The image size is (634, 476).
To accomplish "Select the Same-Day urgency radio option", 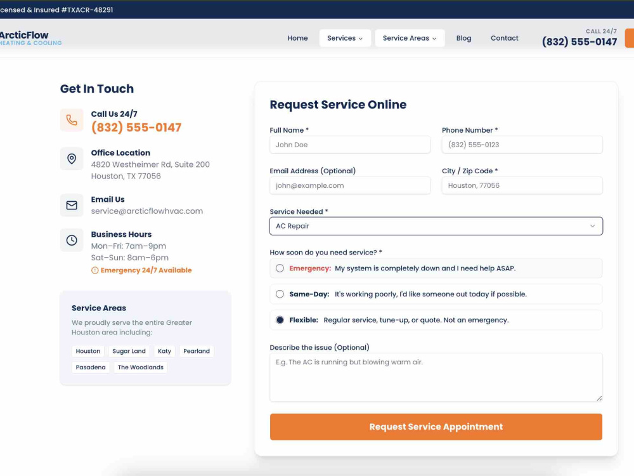I will [x=280, y=294].
